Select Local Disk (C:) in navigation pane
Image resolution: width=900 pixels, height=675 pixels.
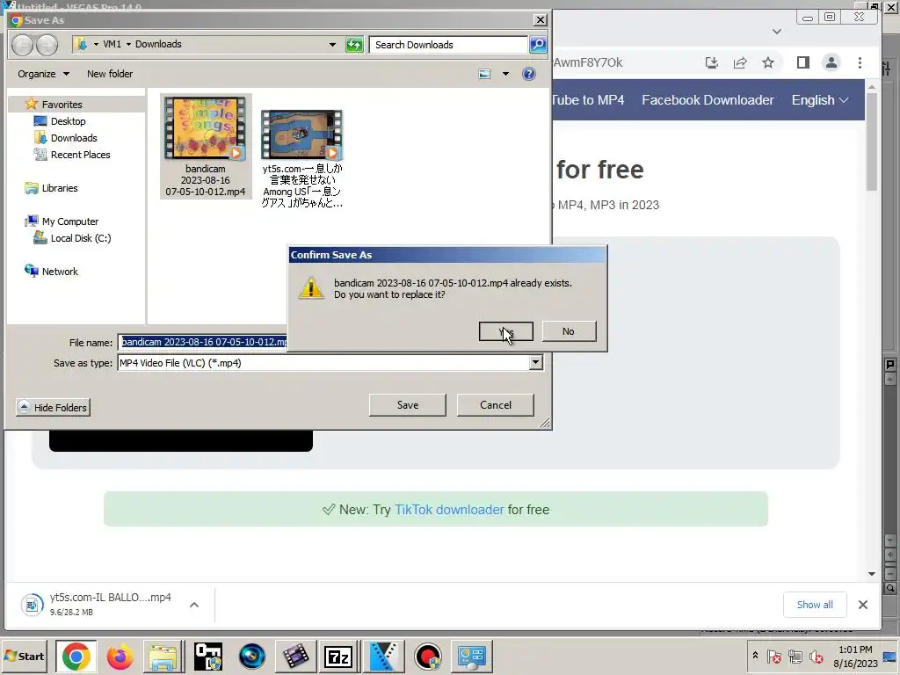pyautogui.click(x=80, y=237)
